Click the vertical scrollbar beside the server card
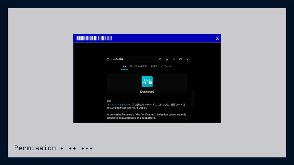Screen dimensions: 294x165 193,99
